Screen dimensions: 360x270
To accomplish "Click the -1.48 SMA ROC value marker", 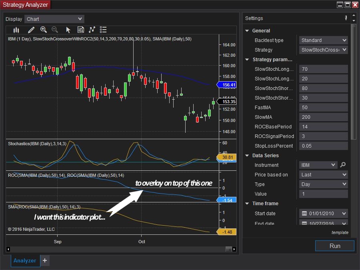I will [x=227, y=232].
